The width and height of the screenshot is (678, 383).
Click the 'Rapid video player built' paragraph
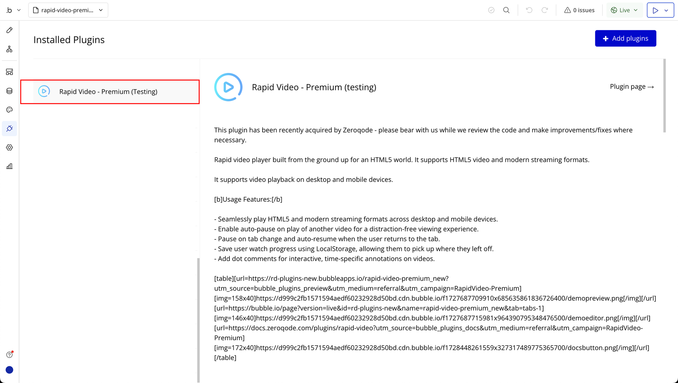click(402, 160)
